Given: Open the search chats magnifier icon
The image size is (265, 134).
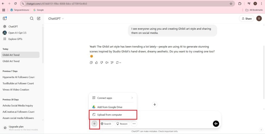Looking at the screenshot, I should [x=32, y=18].
